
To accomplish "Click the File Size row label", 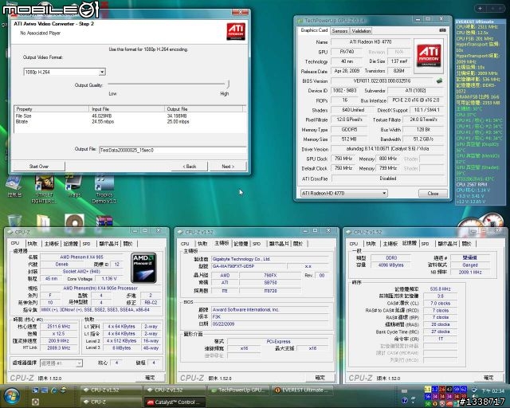I will click(x=23, y=116).
